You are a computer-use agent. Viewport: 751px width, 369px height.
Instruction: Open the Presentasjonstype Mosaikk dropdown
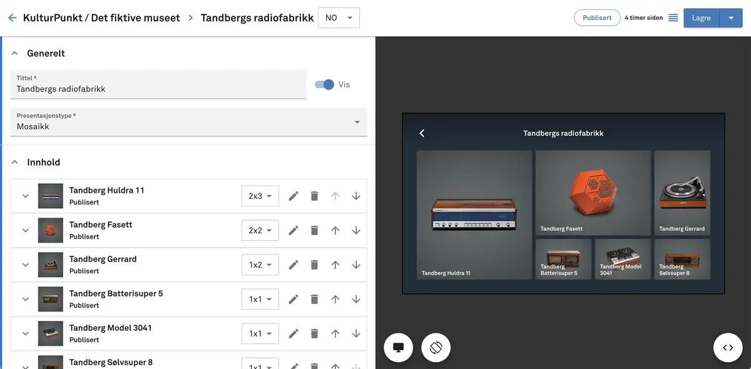(188, 122)
